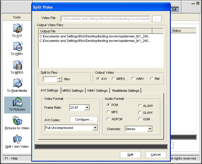Expand the Frame Rate dropdown
The height and width of the screenshot is (164, 202).
coord(87,108)
